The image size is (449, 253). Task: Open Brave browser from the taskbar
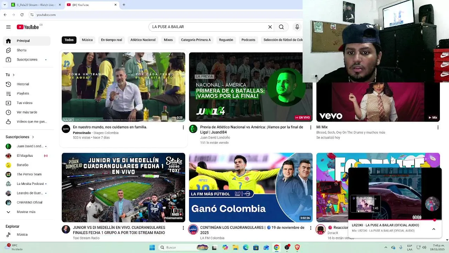pyautogui.click(x=297, y=247)
